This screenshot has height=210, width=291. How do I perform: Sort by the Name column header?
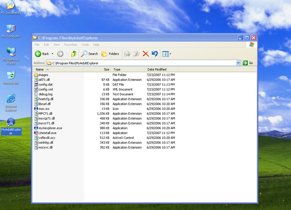(58, 70)
